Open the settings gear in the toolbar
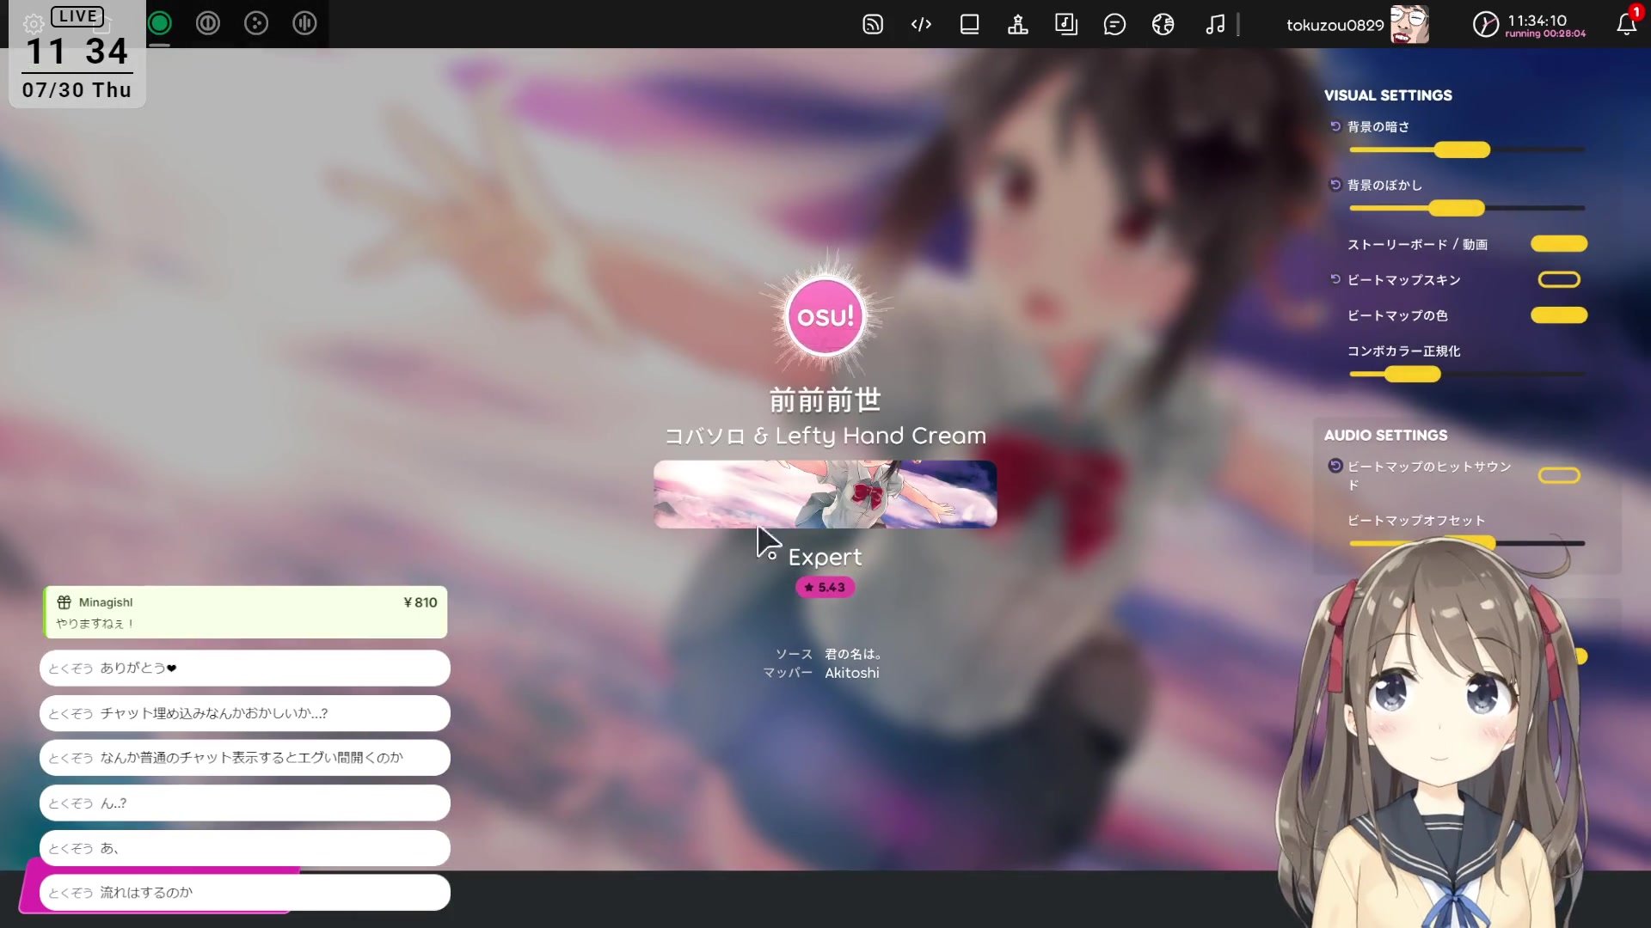1651x928 pixels. click(34, 24)
